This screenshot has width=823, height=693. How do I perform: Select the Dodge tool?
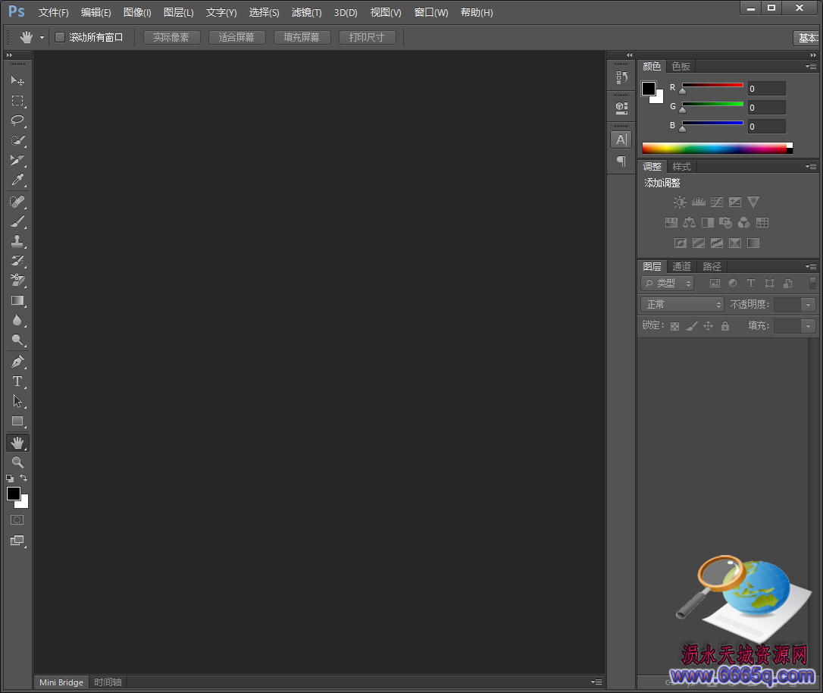pyautogui.click(x=17, y=340)
